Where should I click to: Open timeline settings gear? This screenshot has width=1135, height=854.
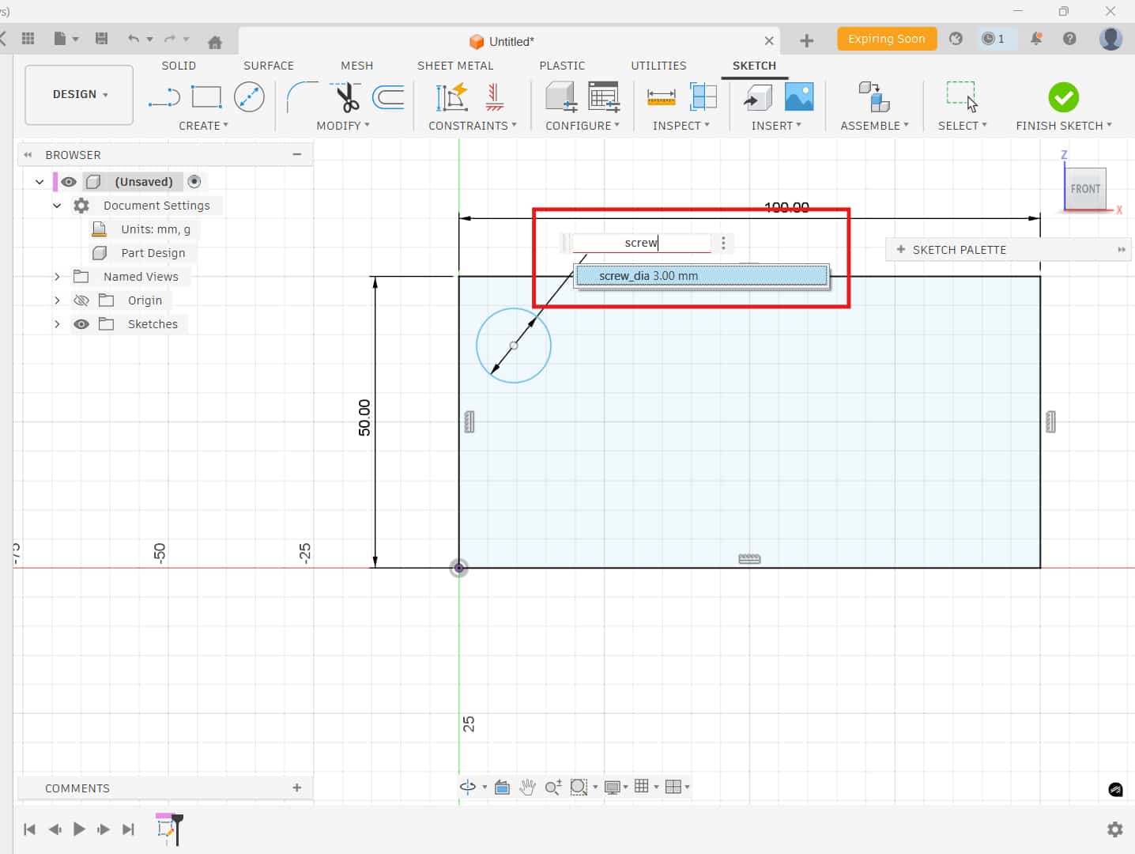click(1115, 829)
